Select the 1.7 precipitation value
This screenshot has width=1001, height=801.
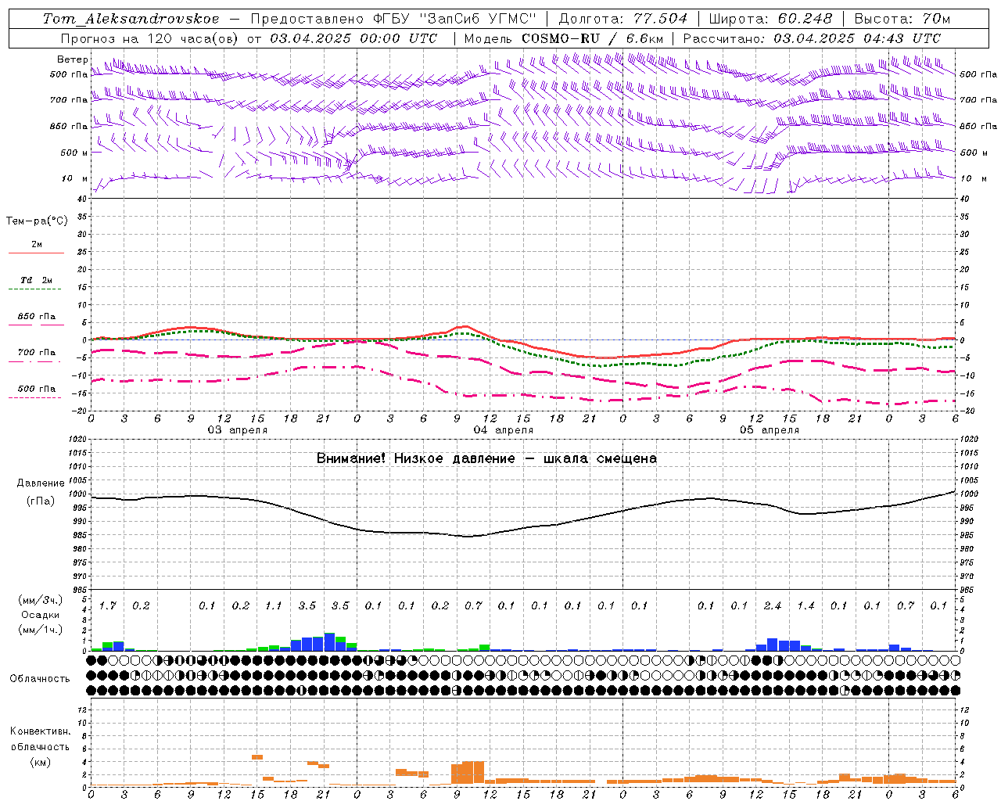click(x=108, y=606)
